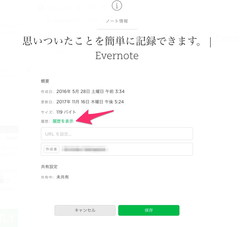
Task: Open the 履歴を表示 history link
Action: [x=63, y=121]
